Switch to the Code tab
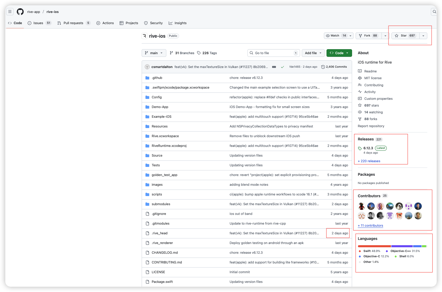Viewport: 442px width, 292px height. pos(15,23)
